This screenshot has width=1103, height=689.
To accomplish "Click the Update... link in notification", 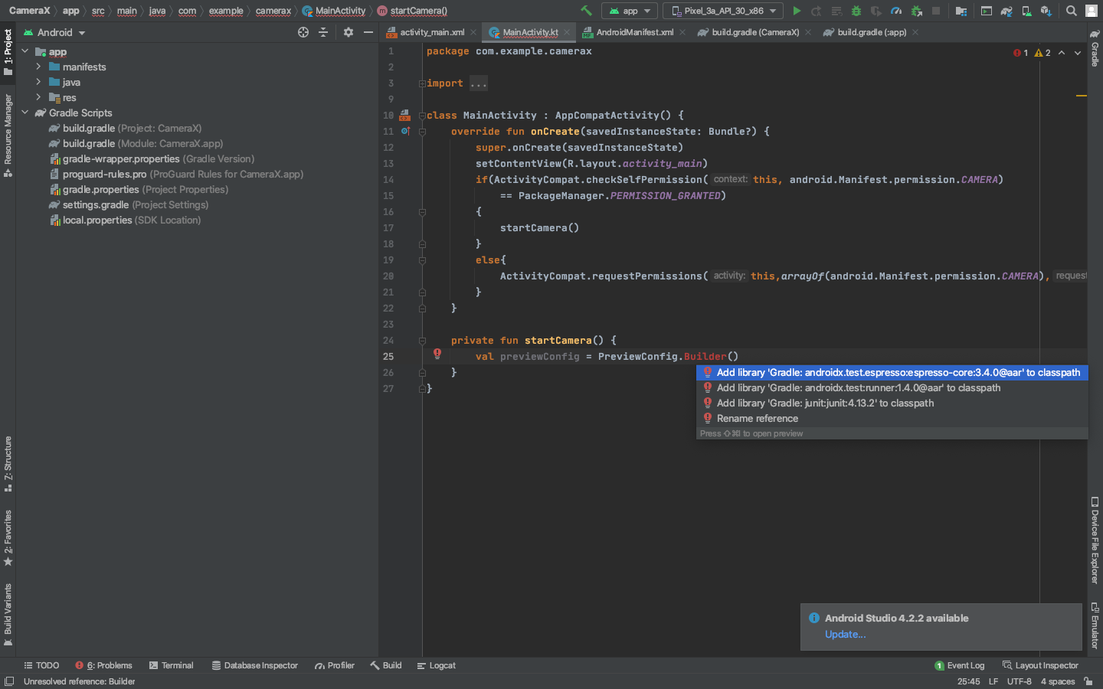I will tap(845, 634).
